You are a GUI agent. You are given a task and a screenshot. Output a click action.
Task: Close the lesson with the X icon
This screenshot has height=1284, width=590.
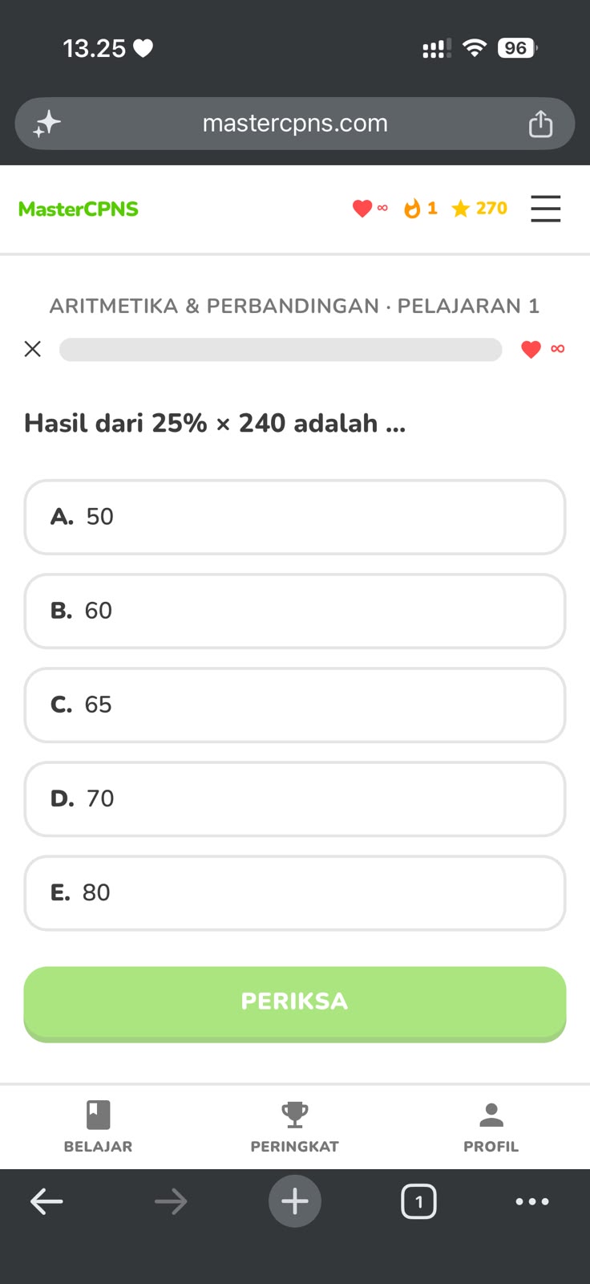point(32,349)
